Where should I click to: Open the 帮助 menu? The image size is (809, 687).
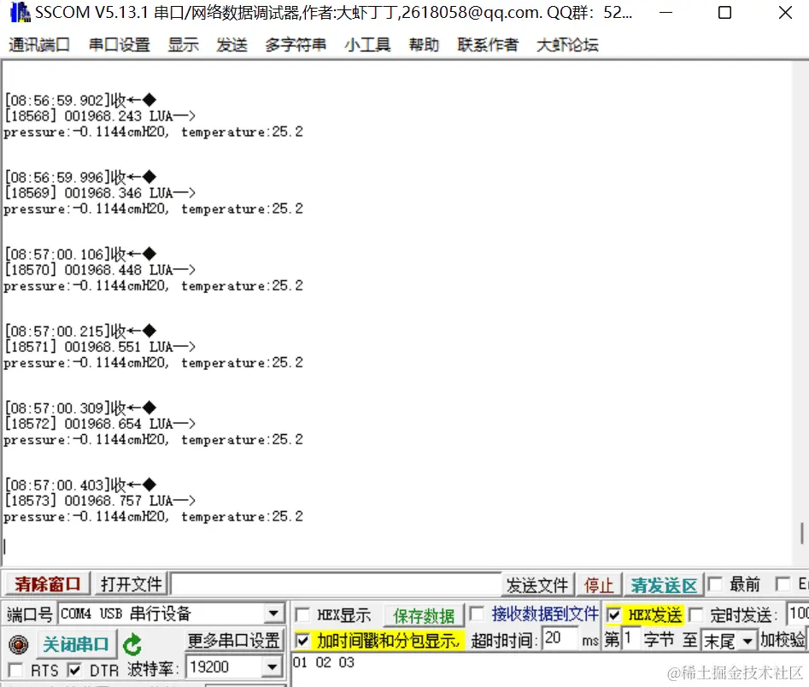pos(424,45)
